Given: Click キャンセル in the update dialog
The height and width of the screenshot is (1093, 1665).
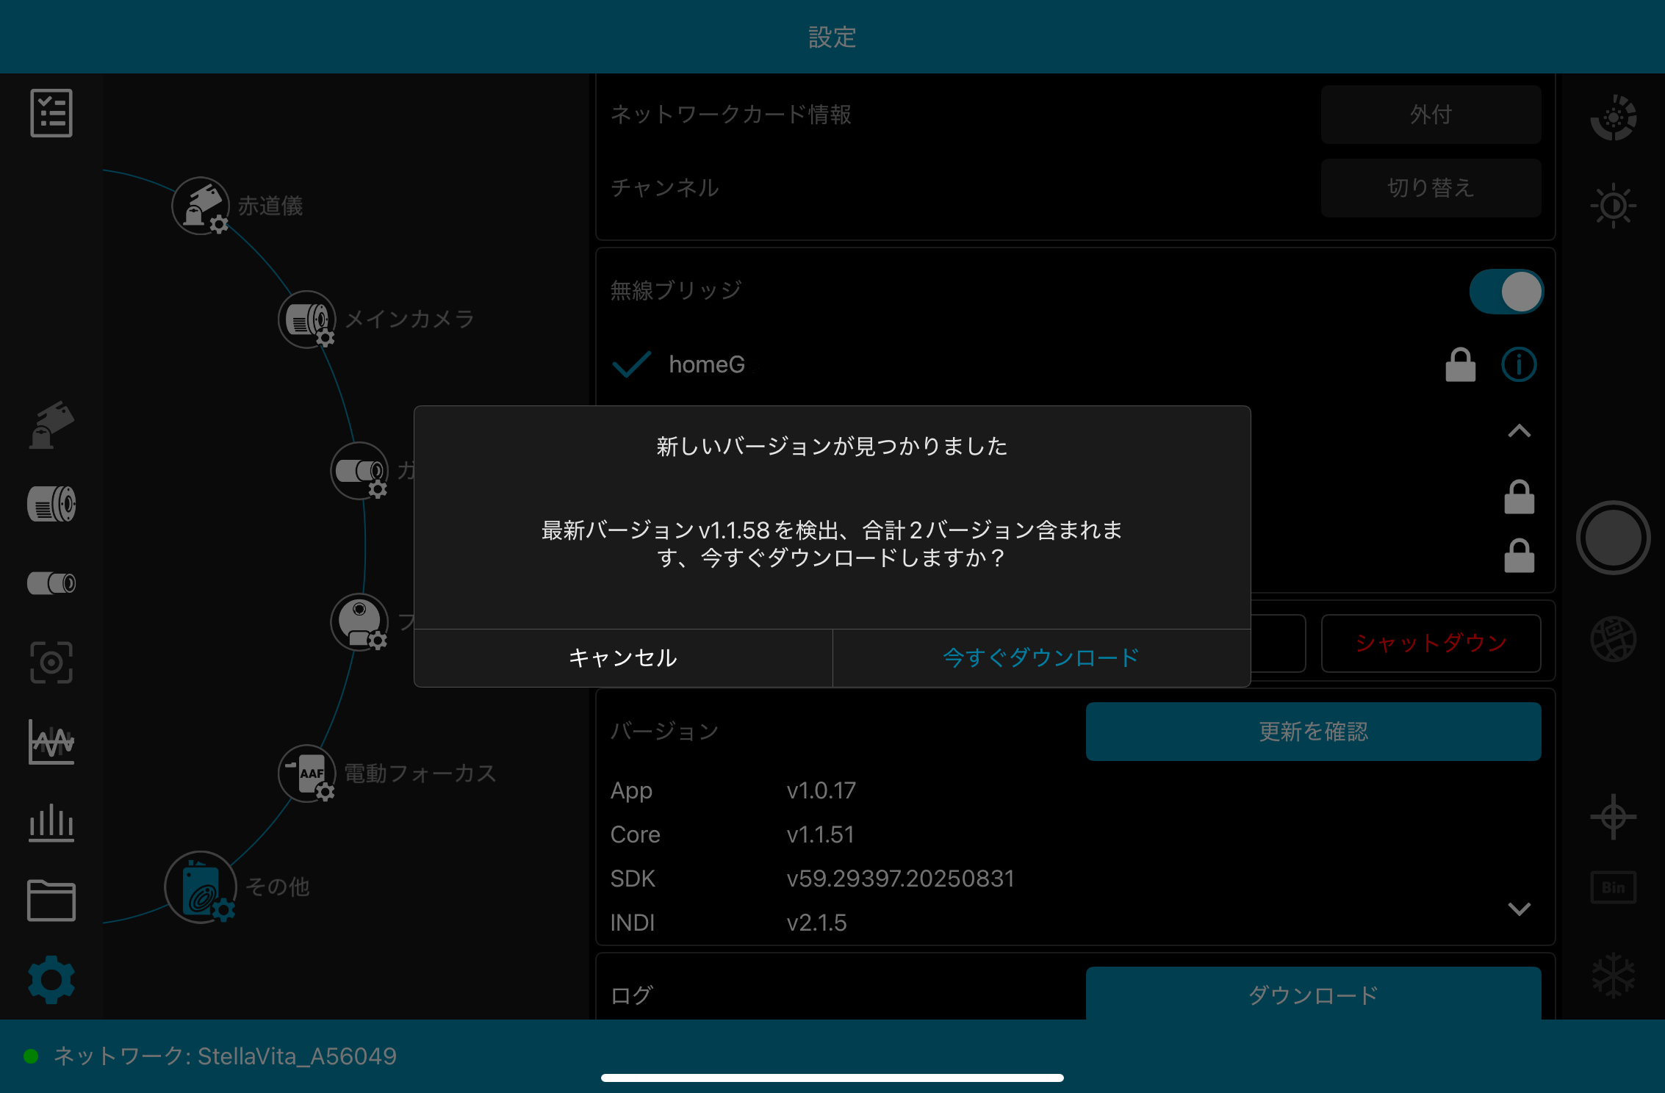Looking at the screenshot, I should pyautogui.click(x=623, y=657).
